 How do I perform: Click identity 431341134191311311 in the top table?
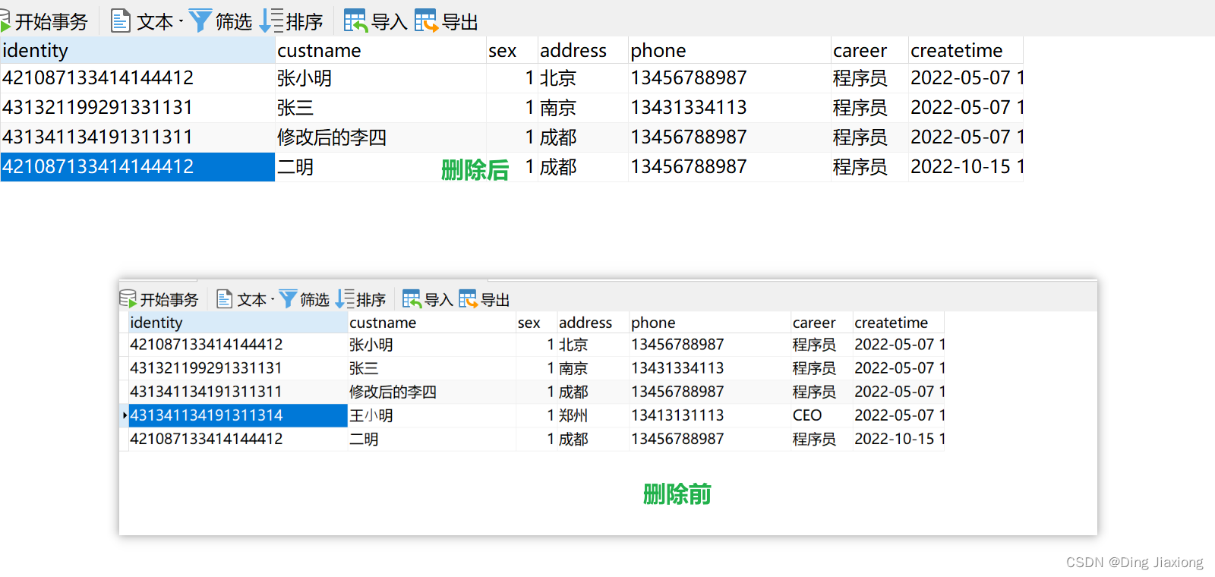click(x=137, y=137)
